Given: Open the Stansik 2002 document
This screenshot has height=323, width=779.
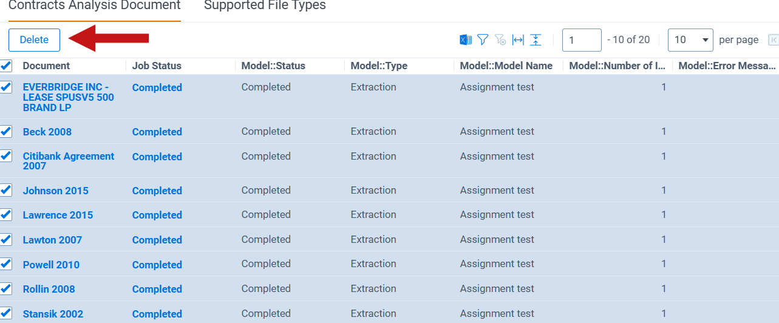Looking at the screenshot, I should tap(53, 314).
